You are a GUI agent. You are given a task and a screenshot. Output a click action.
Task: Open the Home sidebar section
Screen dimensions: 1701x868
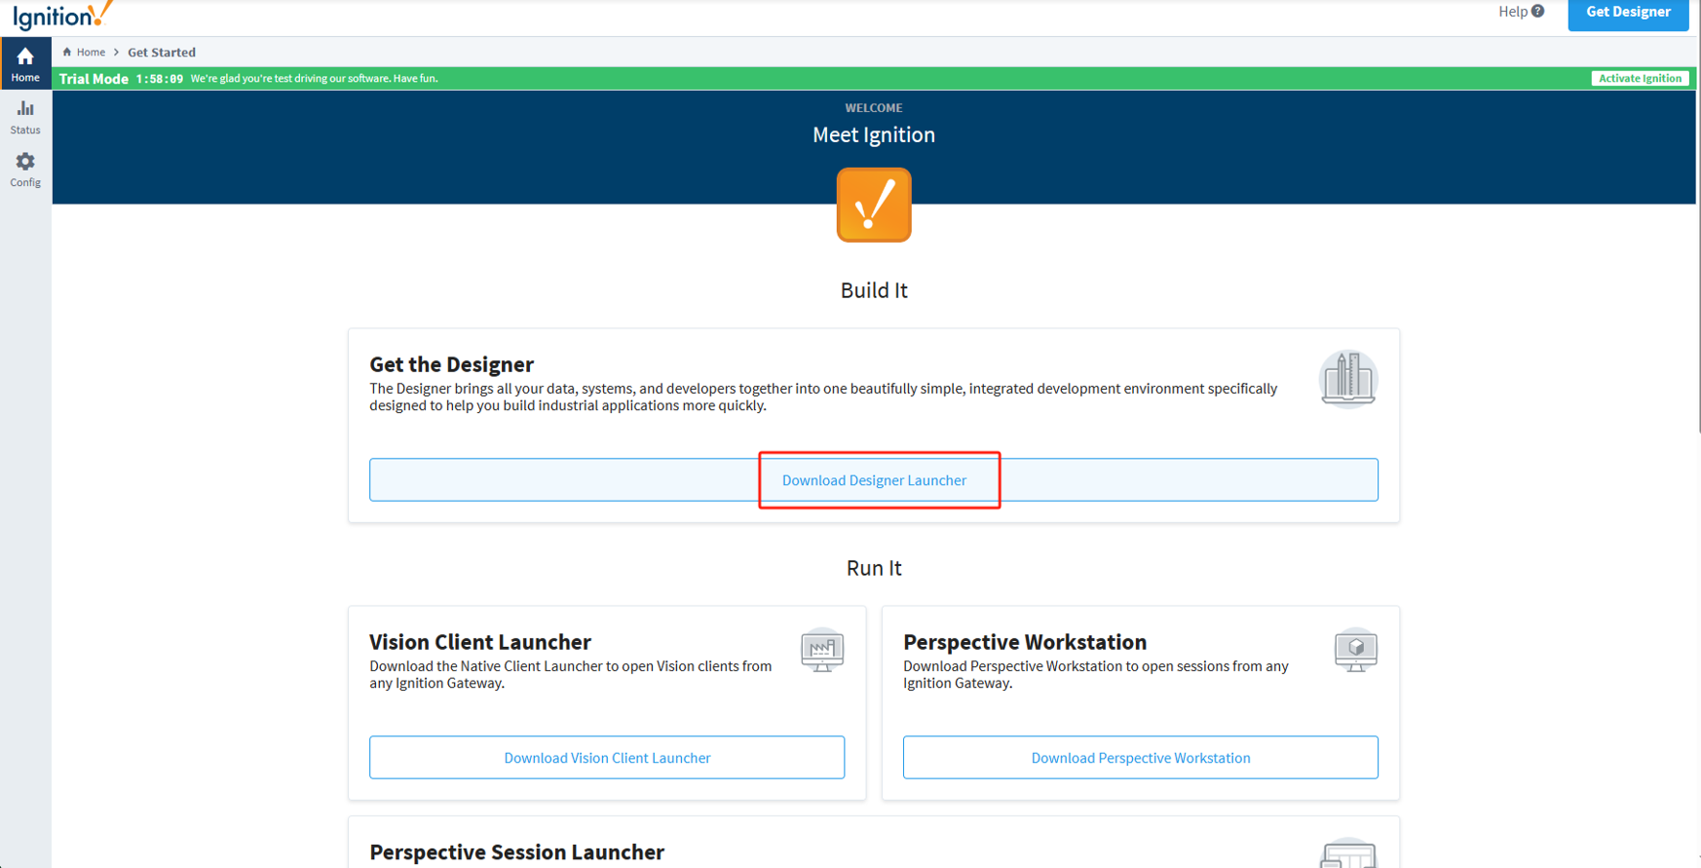(x=25, y=63)
